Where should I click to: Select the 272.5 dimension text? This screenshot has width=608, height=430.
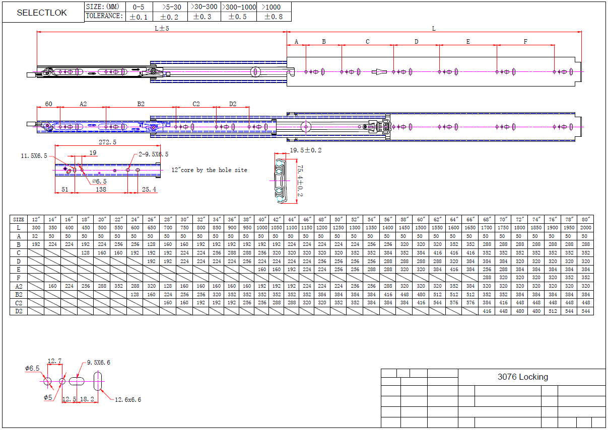[107, 142]
